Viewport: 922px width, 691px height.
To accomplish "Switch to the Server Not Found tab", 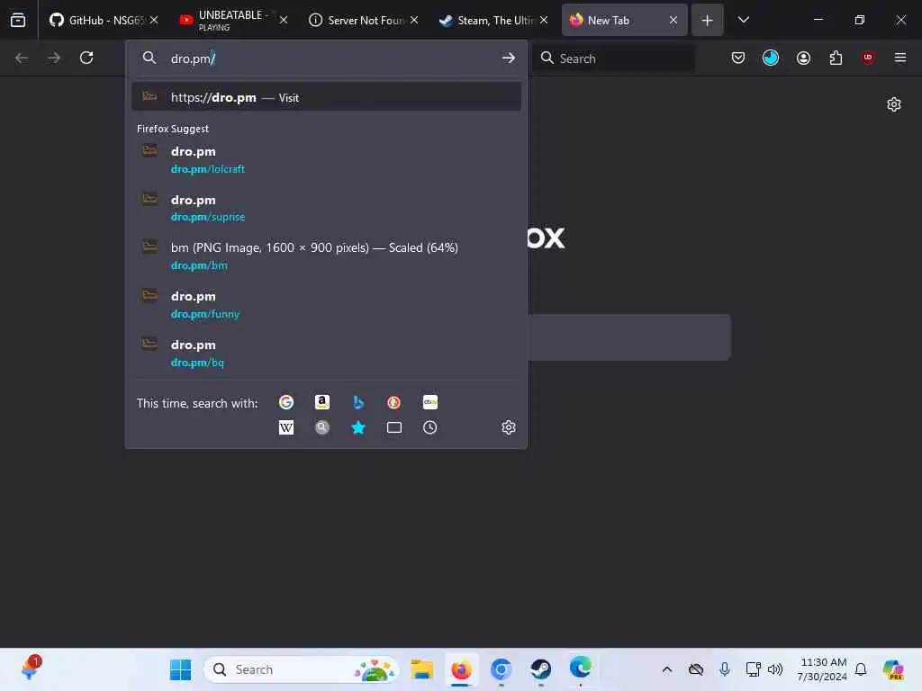I will click(357, 20).
